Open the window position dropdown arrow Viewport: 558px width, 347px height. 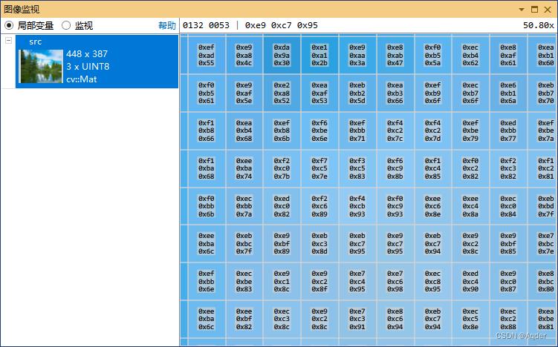tap(519, 9)
